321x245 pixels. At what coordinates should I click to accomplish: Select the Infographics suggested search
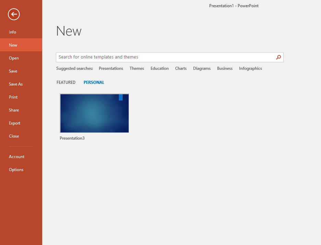coord(250,68)
